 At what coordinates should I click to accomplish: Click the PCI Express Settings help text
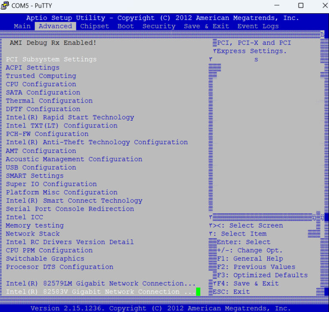254,47
